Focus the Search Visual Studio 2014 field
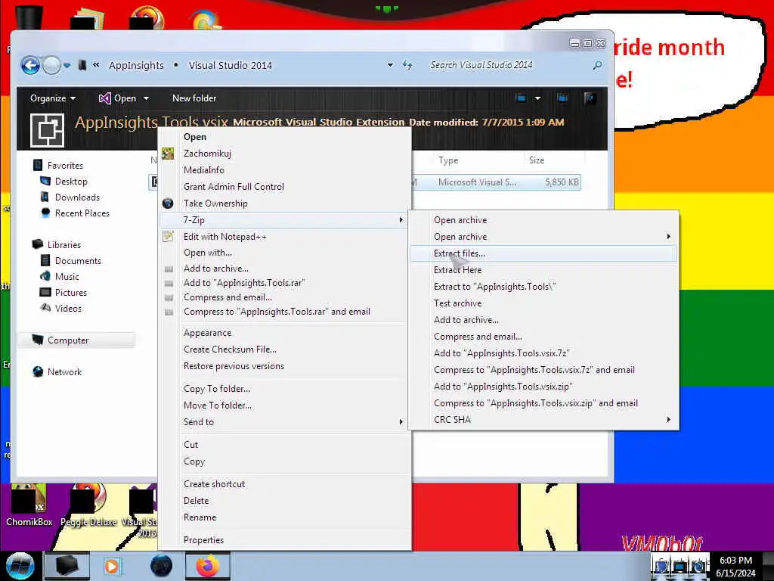 coord(509,65)
